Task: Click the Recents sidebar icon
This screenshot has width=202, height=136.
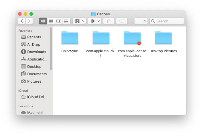Action: pyautogui.click(x=24, y=37)
